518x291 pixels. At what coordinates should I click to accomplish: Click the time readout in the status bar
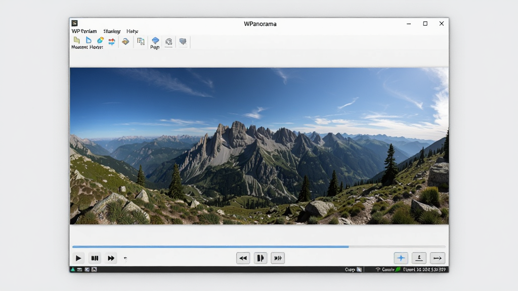pos(424,270)
